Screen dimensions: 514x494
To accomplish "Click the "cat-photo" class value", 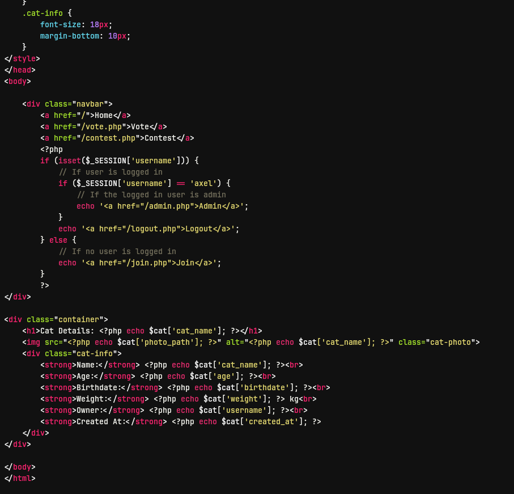I will click(451, 342).
